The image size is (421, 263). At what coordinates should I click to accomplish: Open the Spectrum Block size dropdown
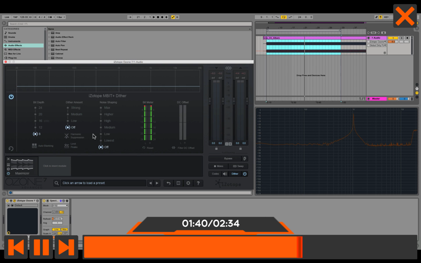tap(60, 206)
